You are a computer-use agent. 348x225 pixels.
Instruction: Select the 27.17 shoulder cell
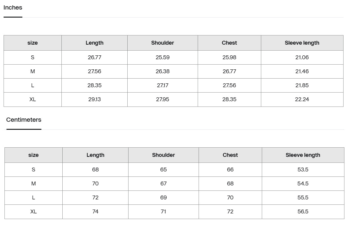tap(163, 85)
